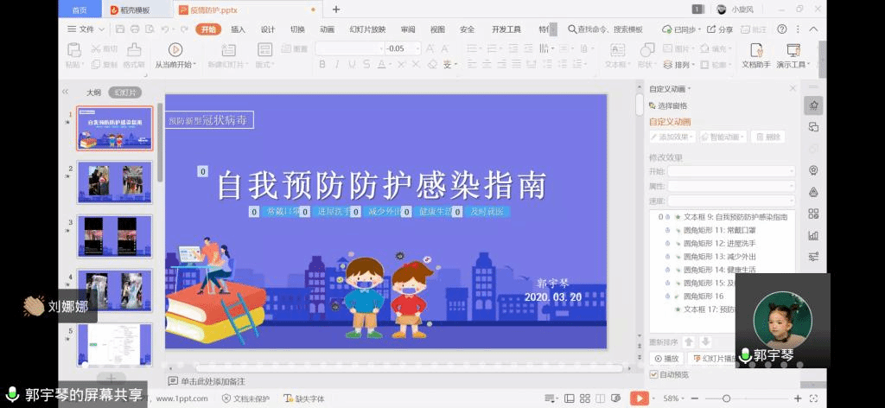The image size is (885, 408).
Task: Open the 插入 insert ribbon tab
Action: pos(238,29)
